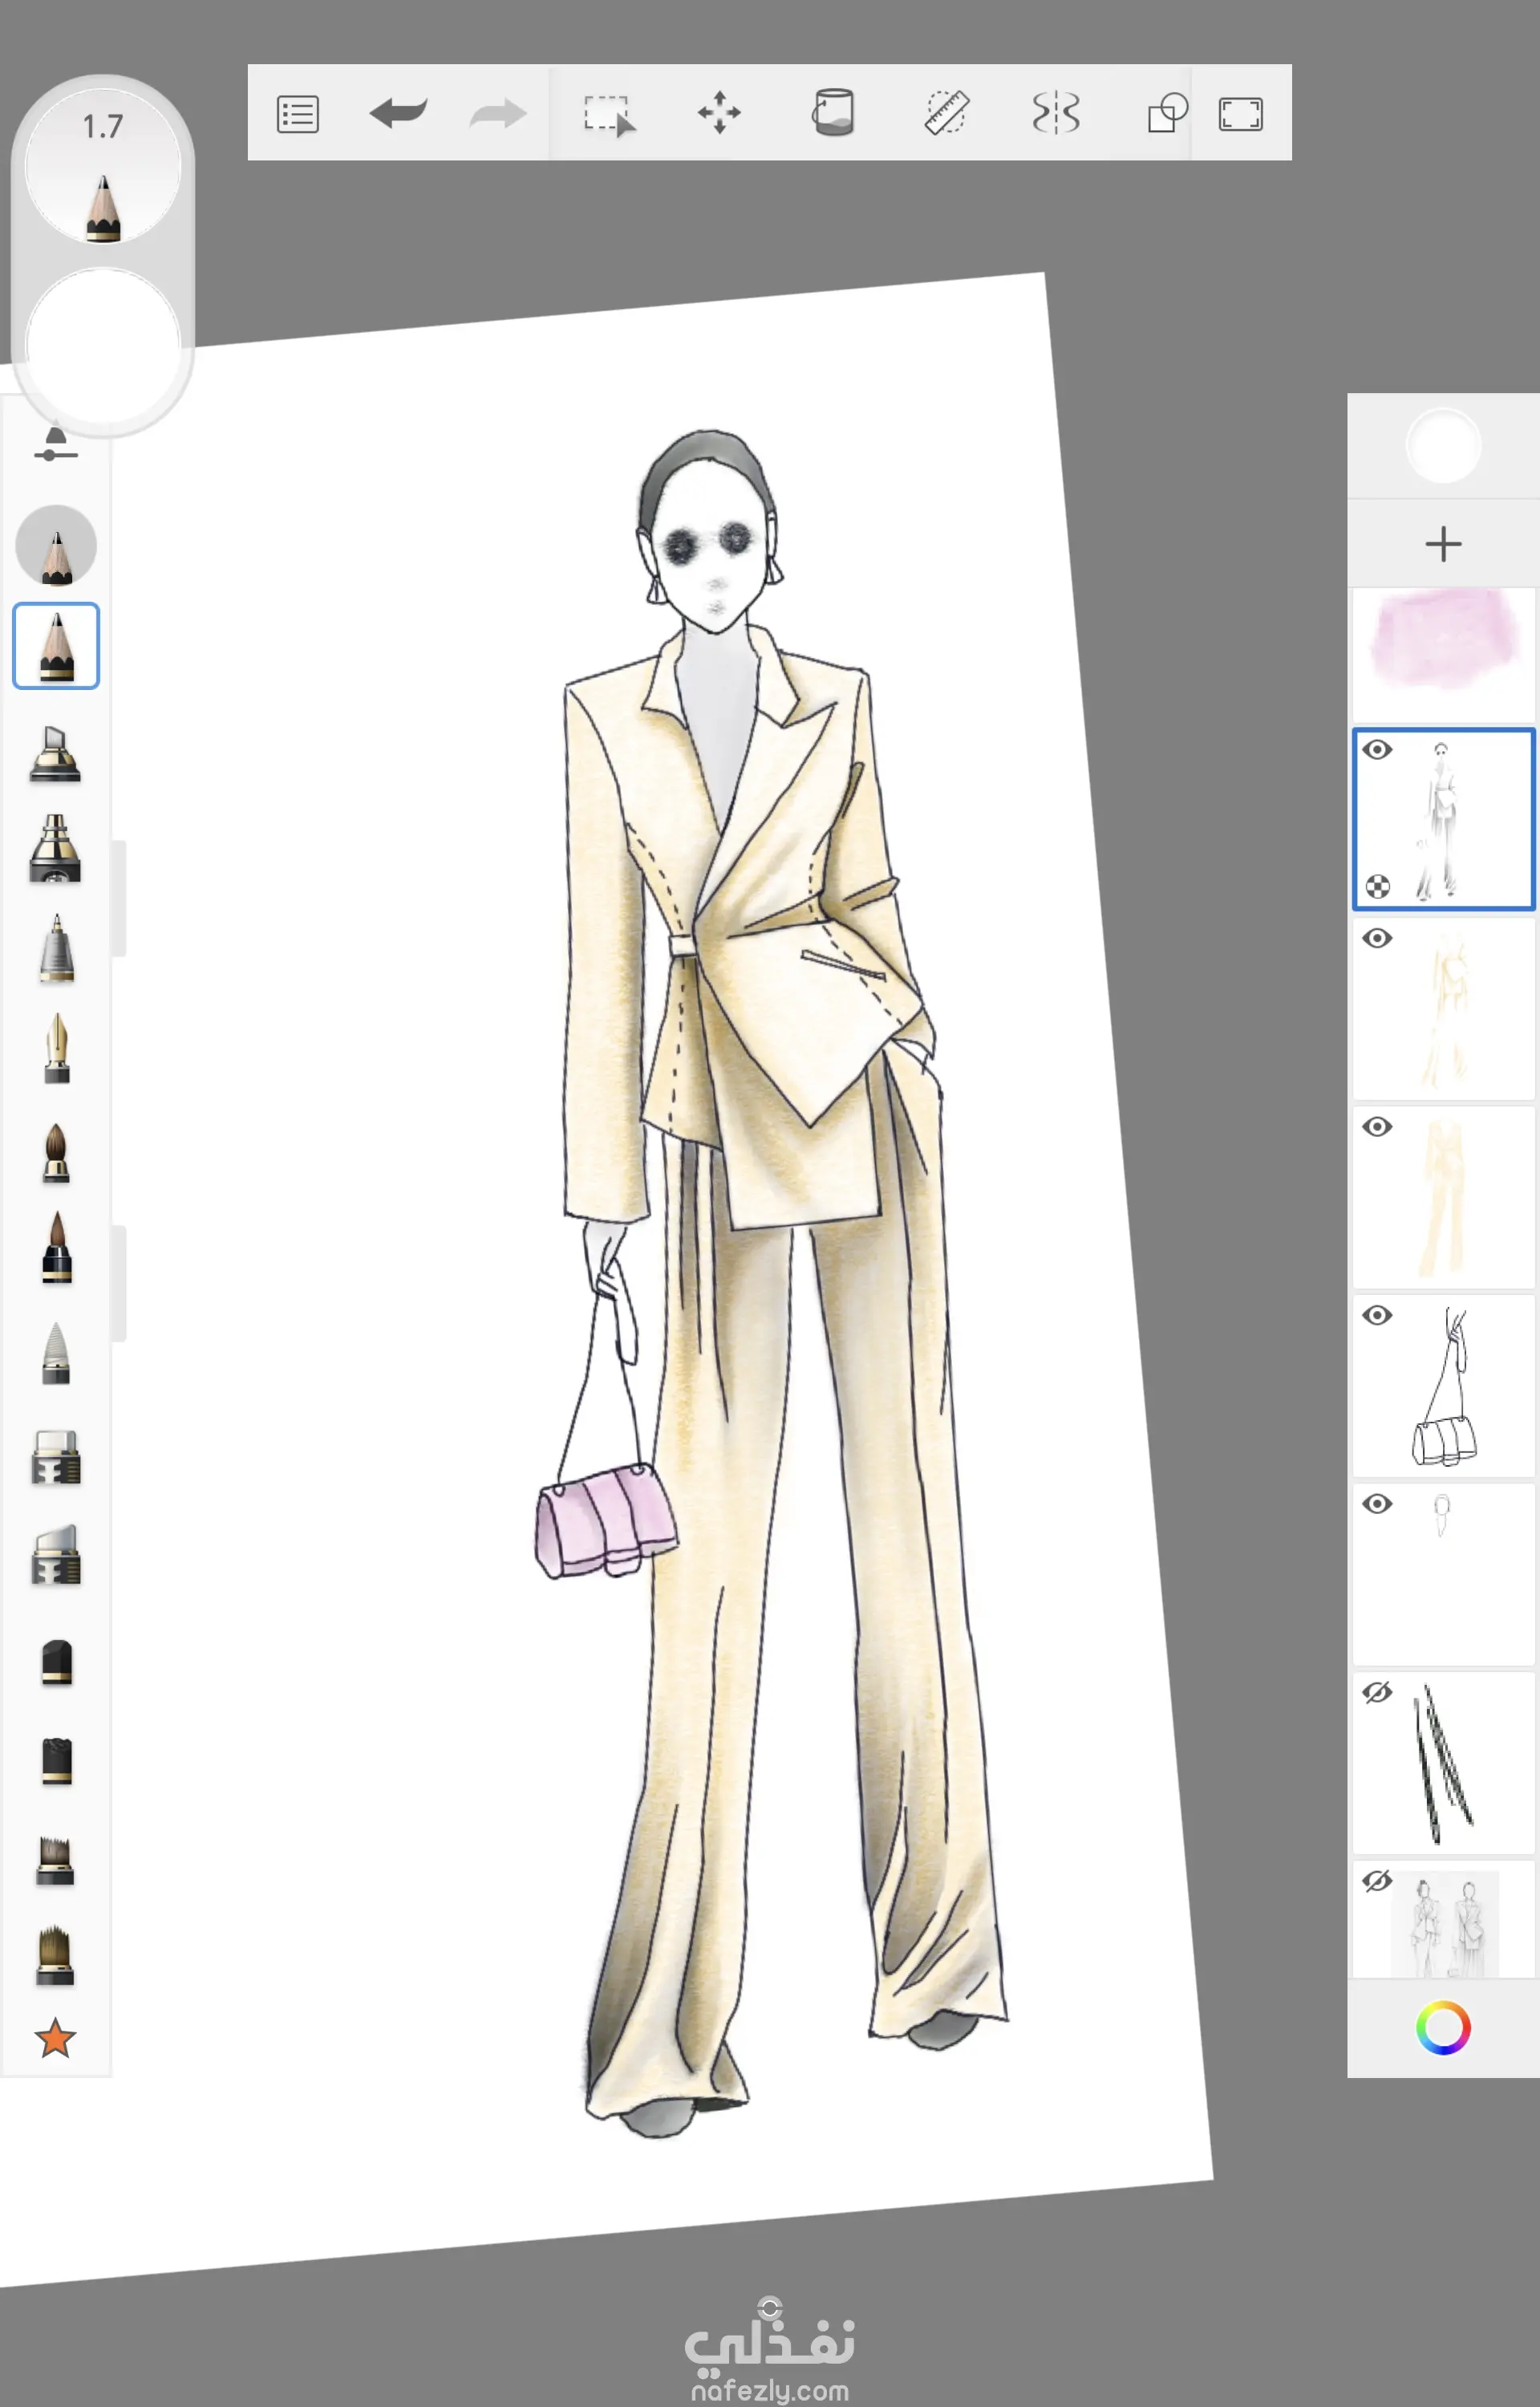The height and width of the screenshot is (2407, 1540).
Task: Enable the Symmetry tool
Action: pos(1055,112)
